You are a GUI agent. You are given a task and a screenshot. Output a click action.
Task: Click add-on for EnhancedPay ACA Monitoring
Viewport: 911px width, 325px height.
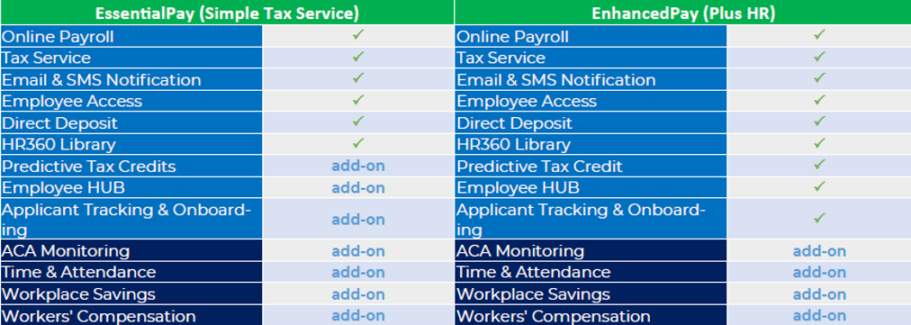[819, 251]
